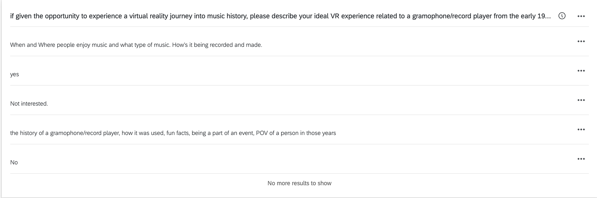Select the 'Not interested.' response text
Image resolution: width=597 pixels, height=198 pixels.
(29, 104)
